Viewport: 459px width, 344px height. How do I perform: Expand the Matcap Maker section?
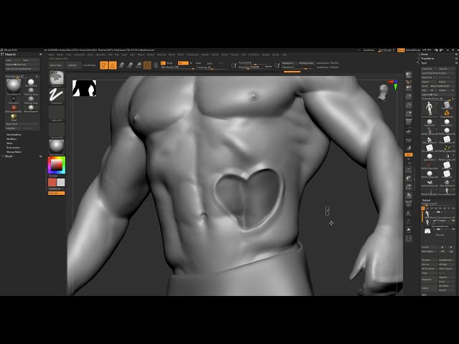coord(14,152)
